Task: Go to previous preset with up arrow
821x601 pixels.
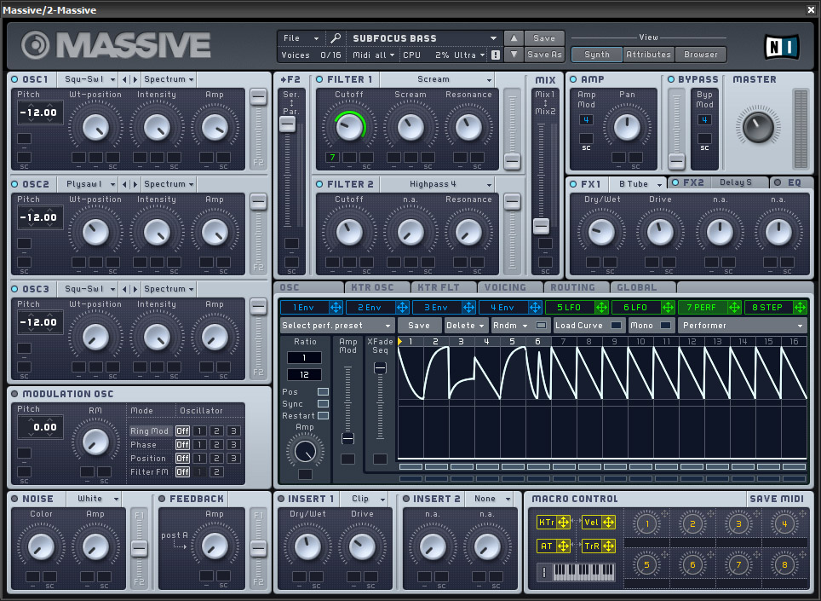Action: (514, 38)
